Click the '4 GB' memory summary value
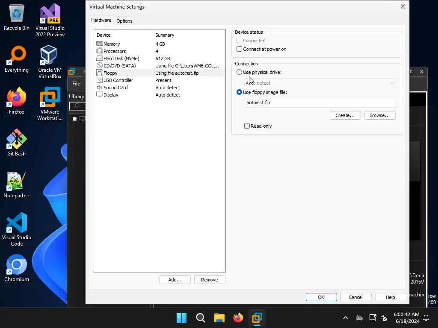This screenshot has height=328, width=438. [x=160, y=44]
